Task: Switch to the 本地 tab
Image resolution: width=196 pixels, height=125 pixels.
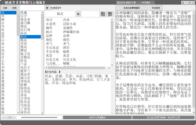Action: 14,8
